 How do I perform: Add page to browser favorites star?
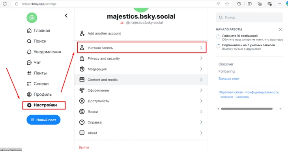[227, 4]
